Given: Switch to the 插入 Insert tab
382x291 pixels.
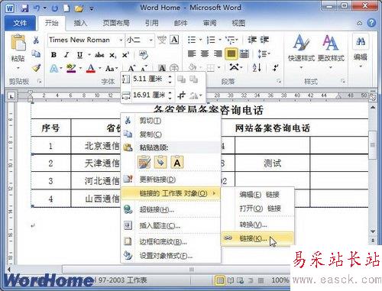Looking at the screenshot, I should 80,23.
